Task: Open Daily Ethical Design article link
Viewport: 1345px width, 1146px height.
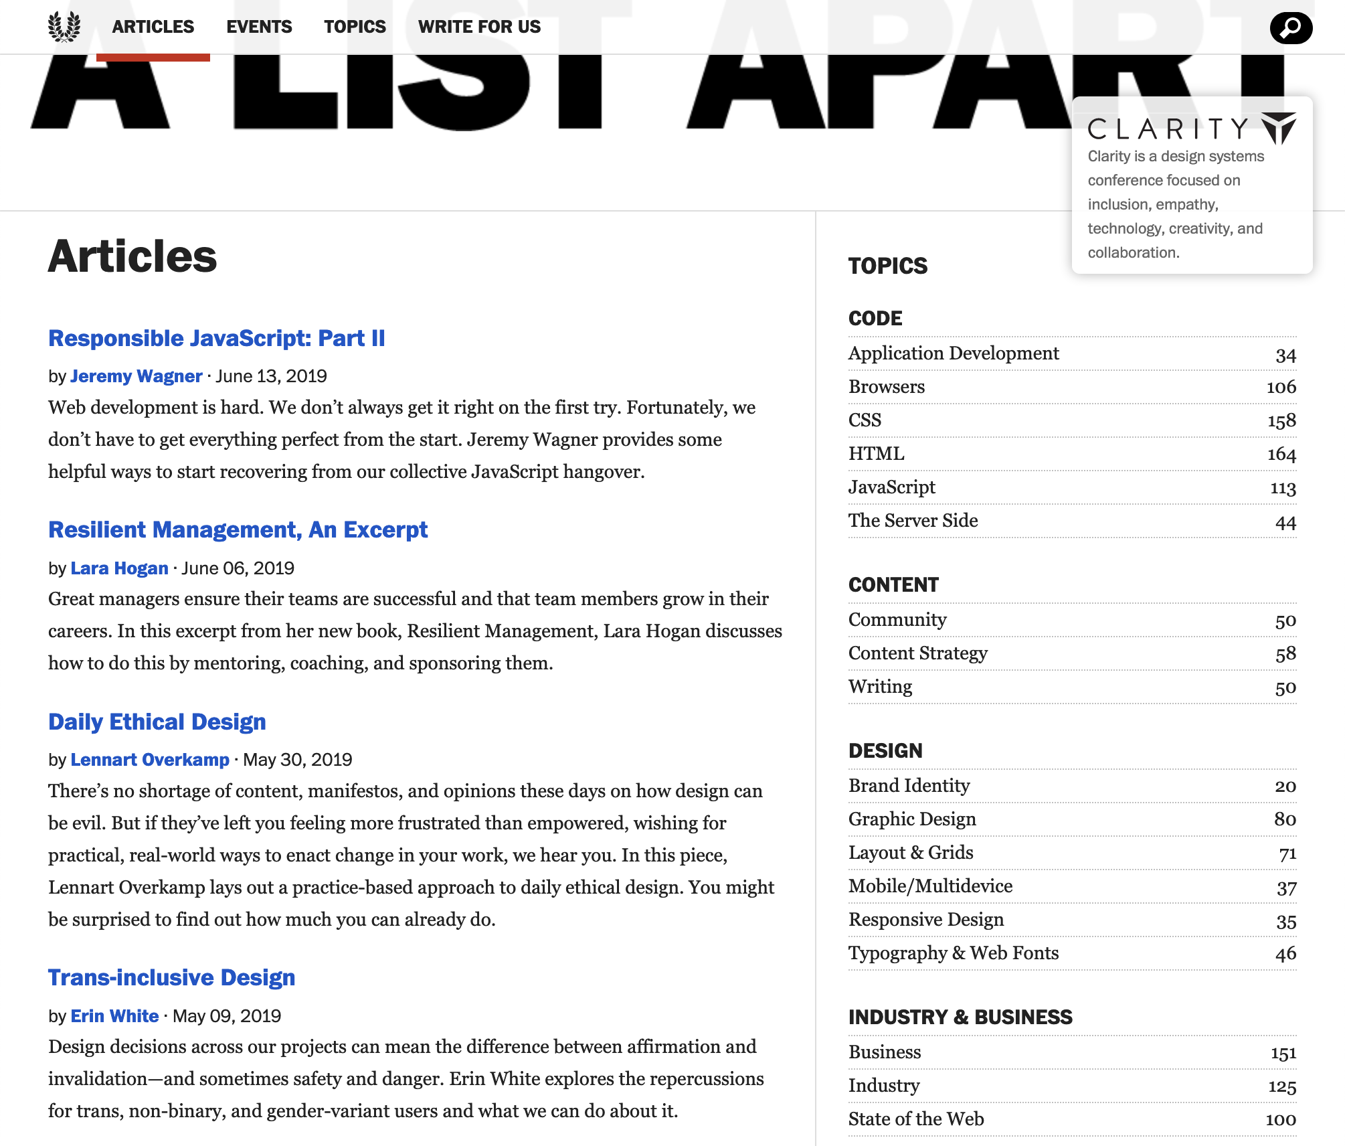Action: click(157, 720)
